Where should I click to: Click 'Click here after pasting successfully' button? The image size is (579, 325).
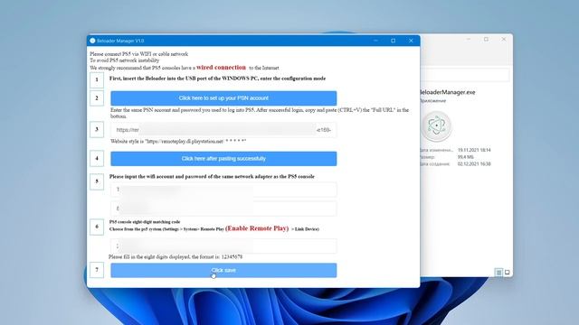[x=223, y=159]
